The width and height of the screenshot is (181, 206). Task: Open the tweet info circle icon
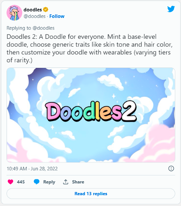[171, 169]
